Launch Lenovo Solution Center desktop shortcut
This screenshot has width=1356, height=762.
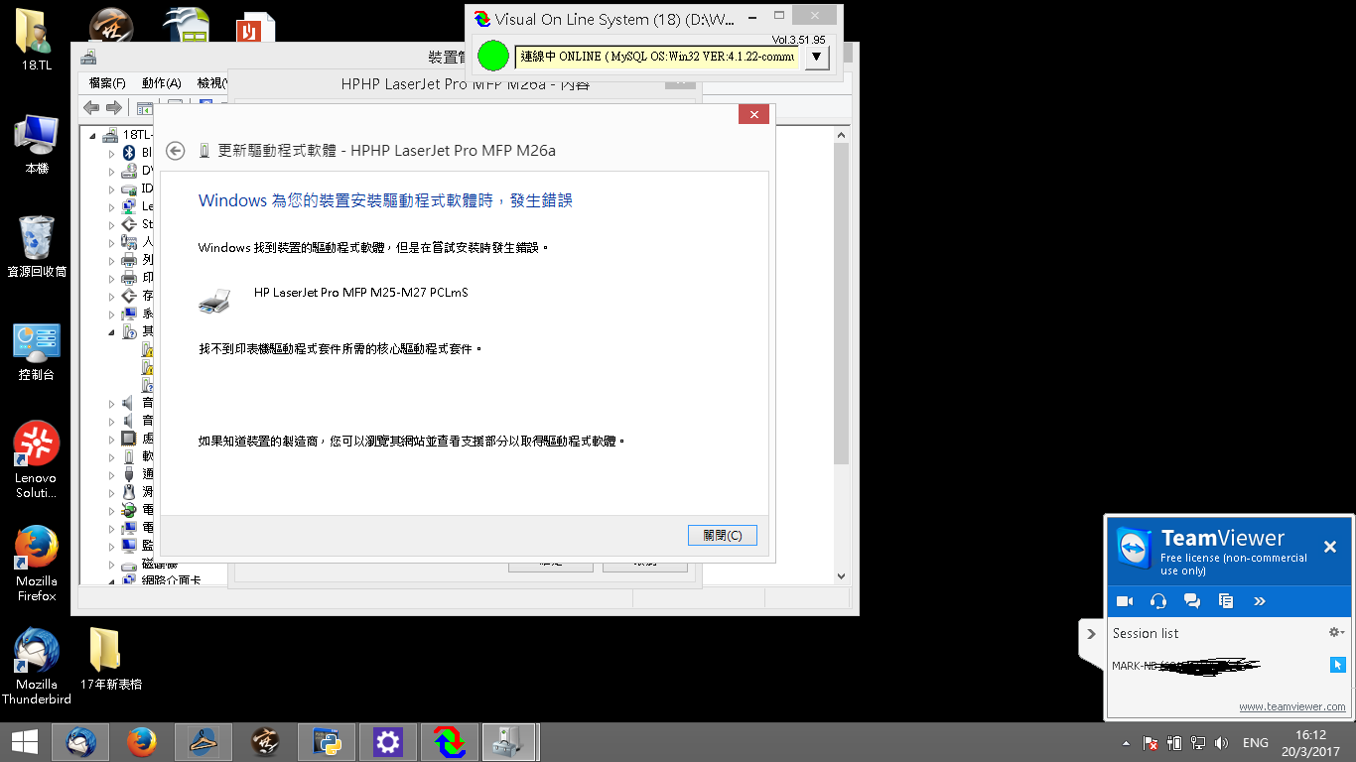pyautogui.click(x=37, y=459)
